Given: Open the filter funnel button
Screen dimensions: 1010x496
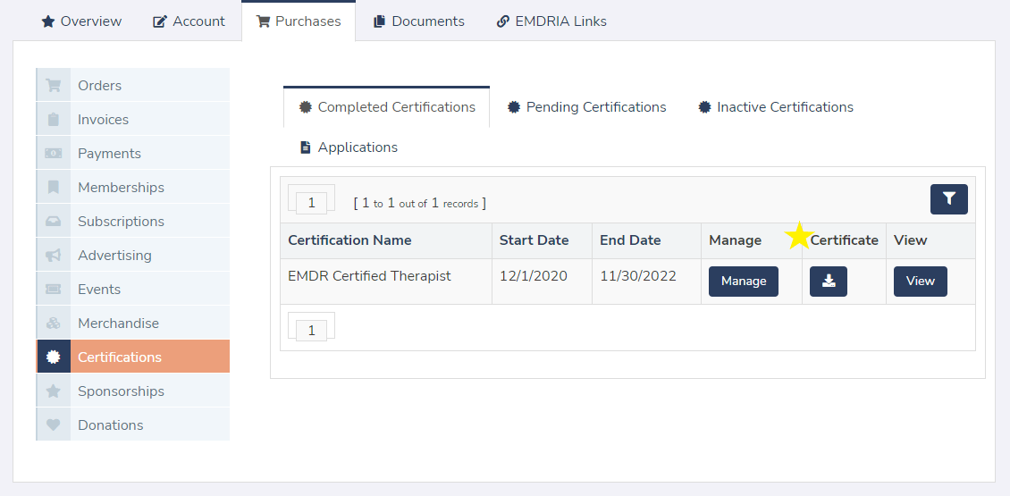Looking at the screenshot, I should coord(949,199).
